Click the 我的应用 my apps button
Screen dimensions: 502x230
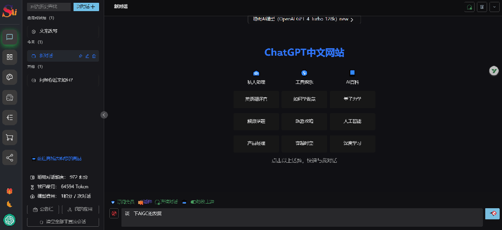click(80, 210)
